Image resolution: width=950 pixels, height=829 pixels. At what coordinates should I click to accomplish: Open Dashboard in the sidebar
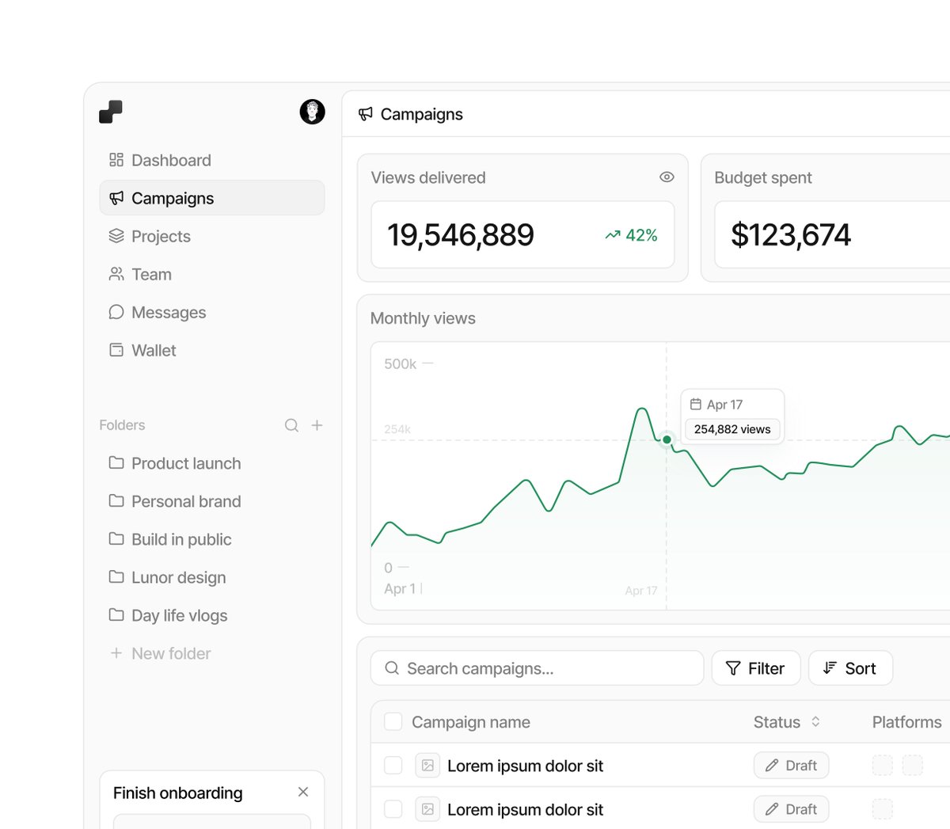[x=211, y=160]
